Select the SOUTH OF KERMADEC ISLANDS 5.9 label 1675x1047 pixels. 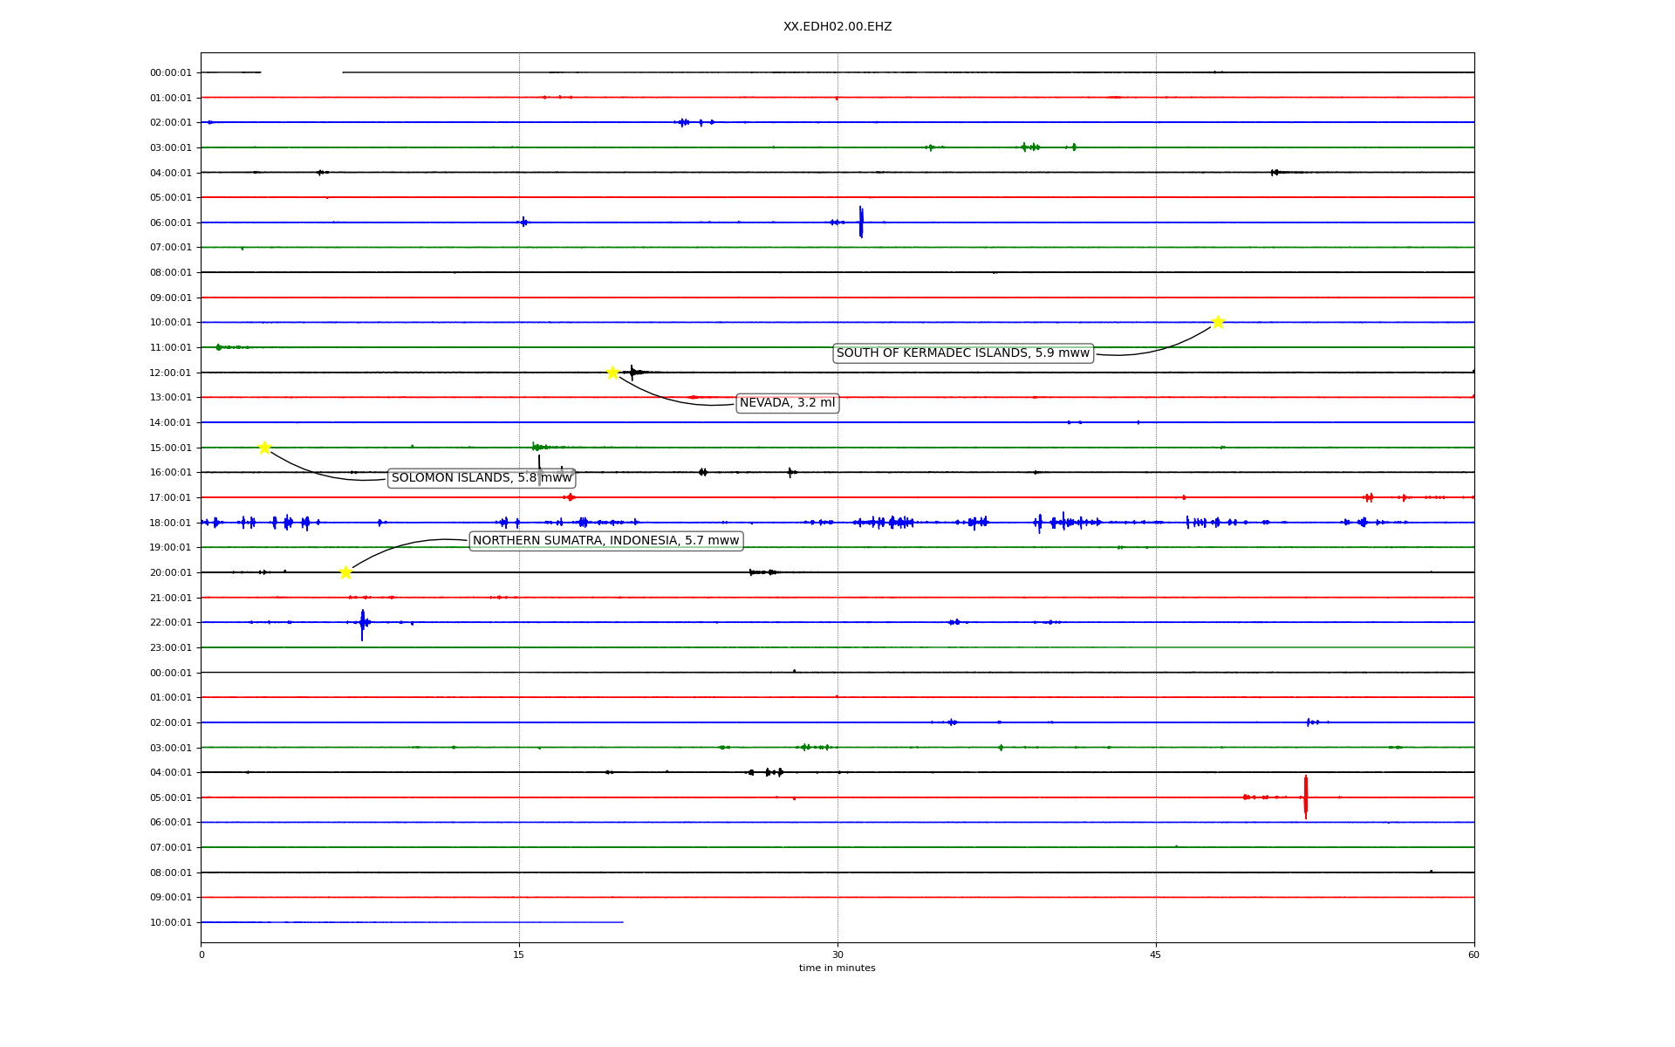tap(962, 353)
